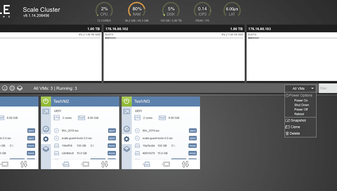The image size is (337, 191).
Task: Click the IOPS 0.14 gauge
Action: 202,10
